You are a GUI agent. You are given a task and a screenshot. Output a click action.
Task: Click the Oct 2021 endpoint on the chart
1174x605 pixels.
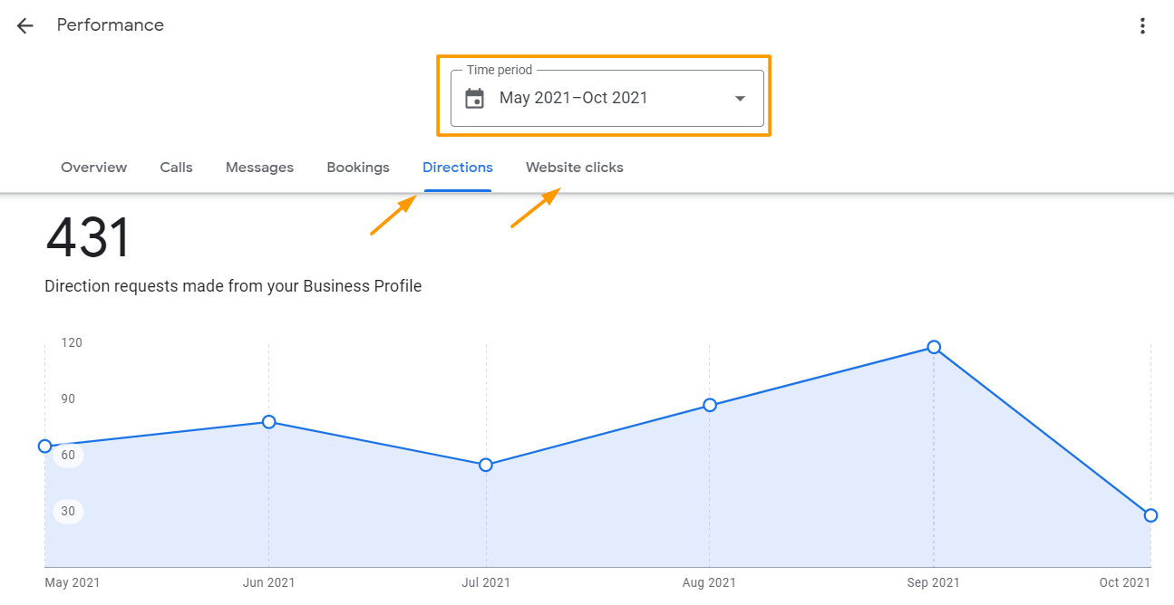1150,514
